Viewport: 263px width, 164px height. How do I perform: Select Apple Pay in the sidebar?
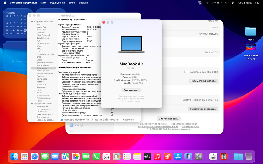pyautogui.click(x=41, y=27)
